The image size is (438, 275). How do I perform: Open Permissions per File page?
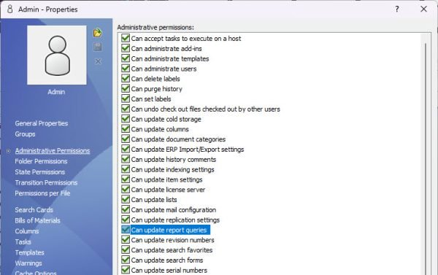coord(42,193)
